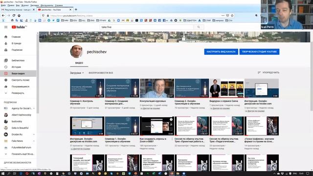
Task: Open the Загрузки dropdown
Action: pyautogui.click(x=77, y=73)
